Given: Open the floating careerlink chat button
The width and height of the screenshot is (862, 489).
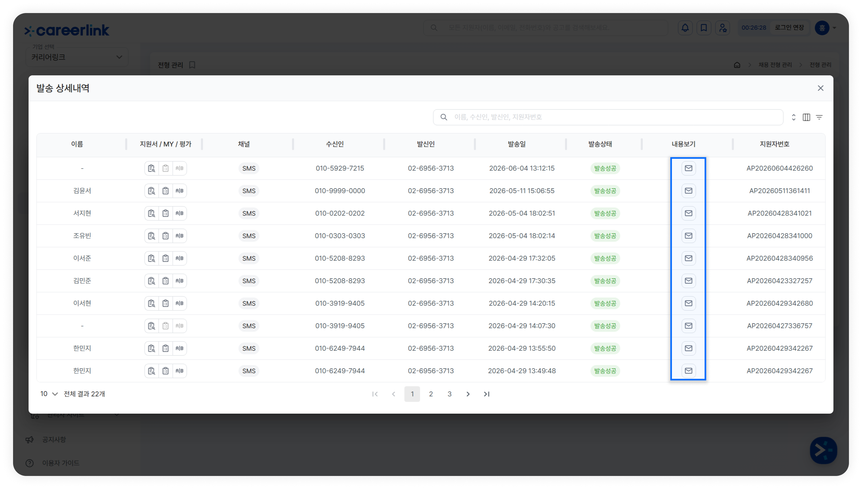Looking at the screenshot, I should (x=823, y=451).
